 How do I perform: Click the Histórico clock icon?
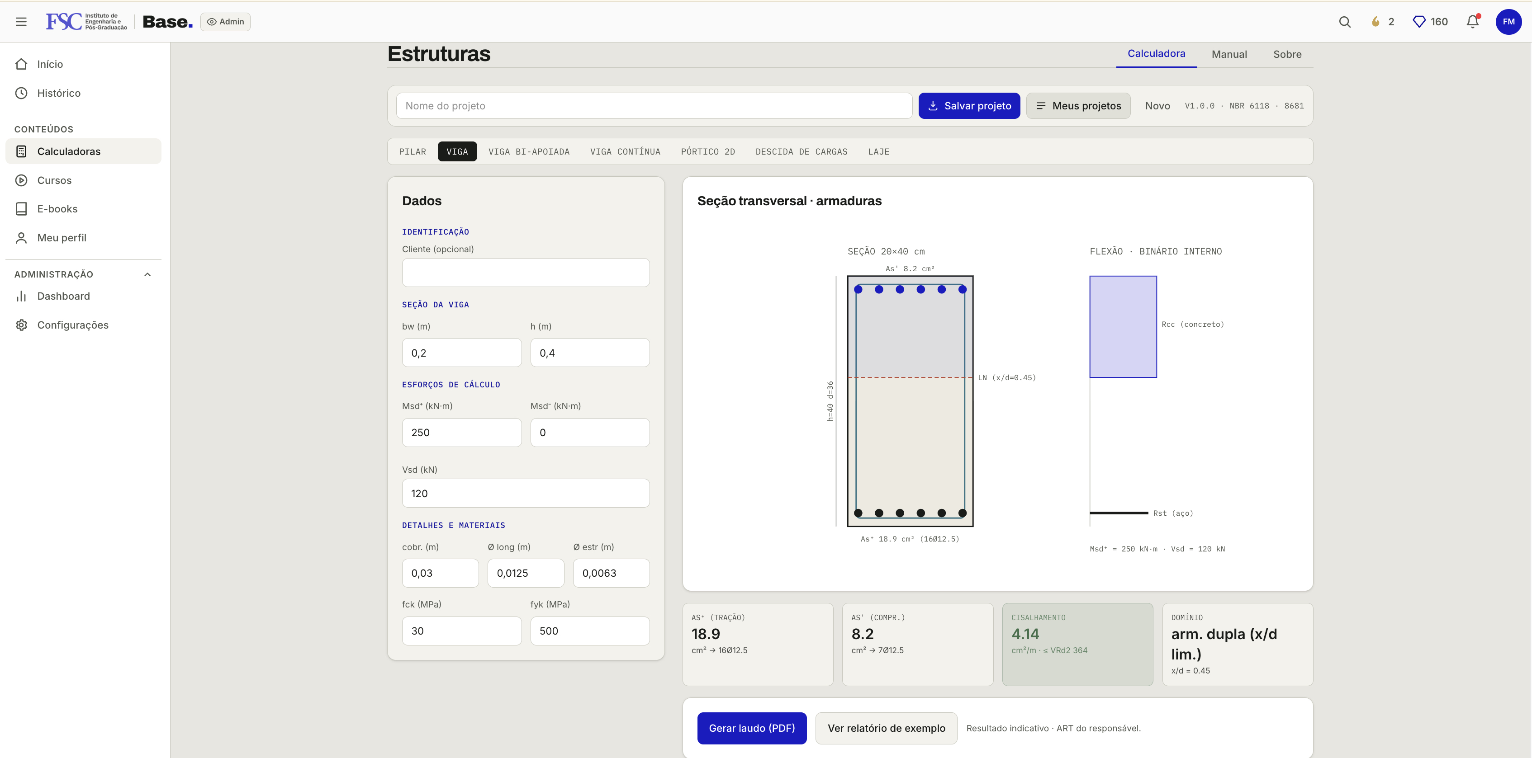21,94
